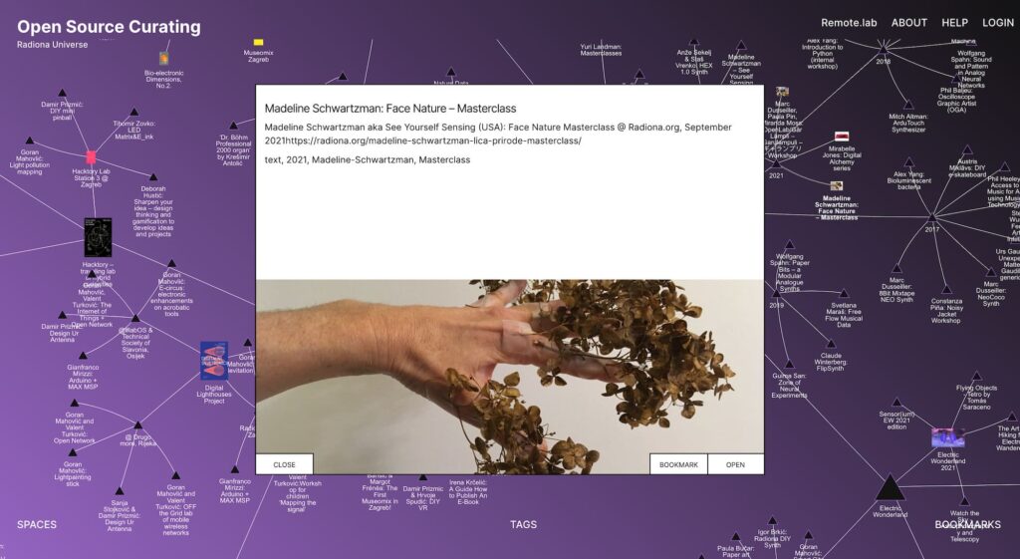Open the Hacktory traveling lab black thumbnail

[x=98, y=237]
